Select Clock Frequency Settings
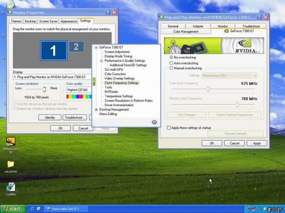The width and height of the screenshot is (285, 213). [x=122, y=83]
